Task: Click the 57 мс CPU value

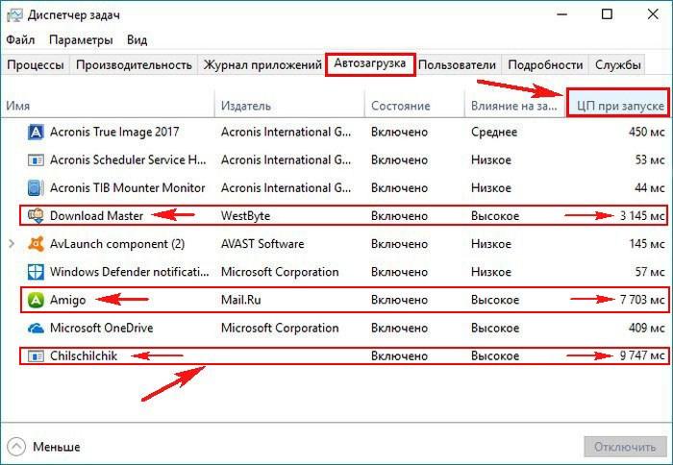Action: [650, 272]
